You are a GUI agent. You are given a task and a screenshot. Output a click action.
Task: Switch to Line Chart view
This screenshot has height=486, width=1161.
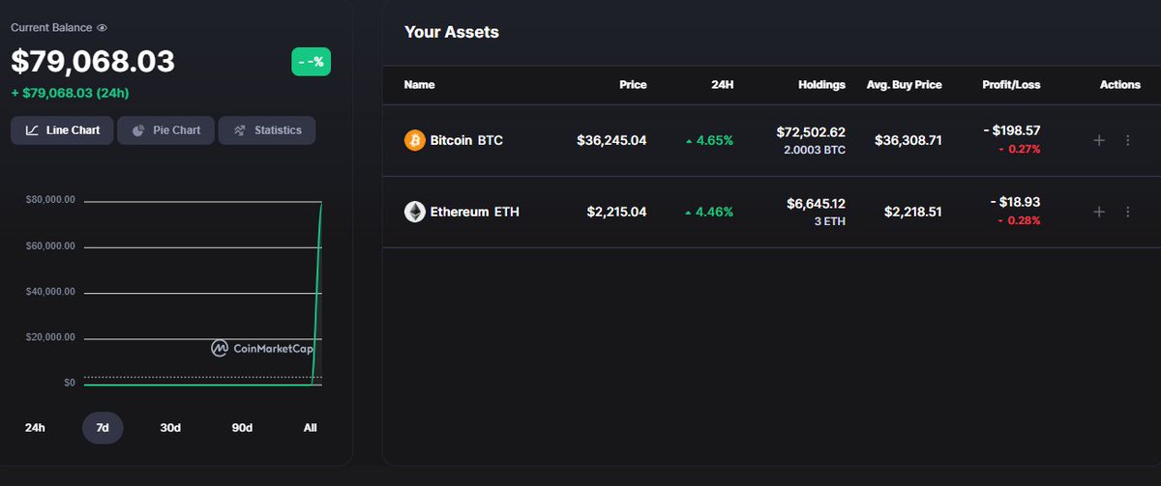pos(62,130)
